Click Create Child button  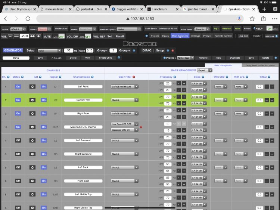click(106, 58)
